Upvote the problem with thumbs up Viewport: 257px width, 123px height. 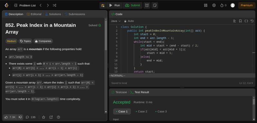click(x=10, y=117)
